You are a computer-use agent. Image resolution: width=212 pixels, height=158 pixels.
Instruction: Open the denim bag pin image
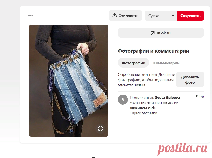pyautogui.click(x=69, y=81)
